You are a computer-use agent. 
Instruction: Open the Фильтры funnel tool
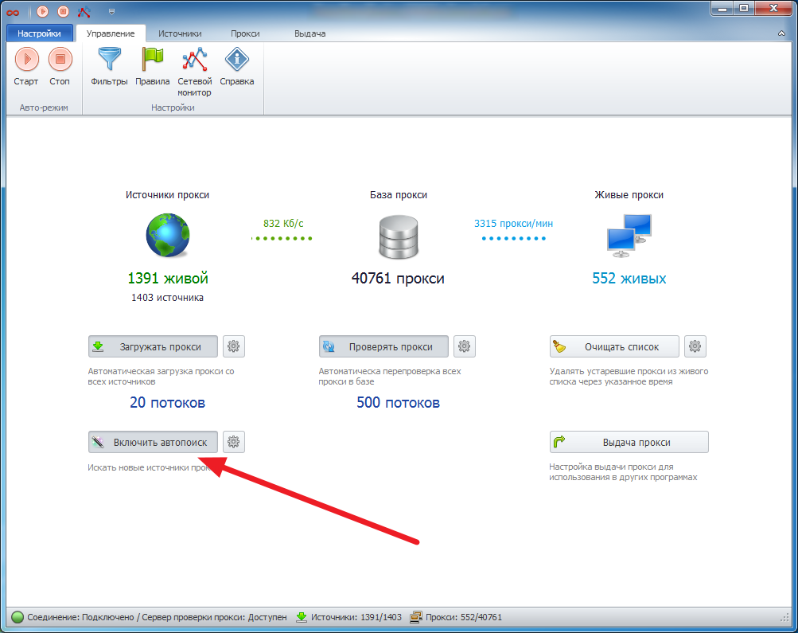(x=109, y=60)
